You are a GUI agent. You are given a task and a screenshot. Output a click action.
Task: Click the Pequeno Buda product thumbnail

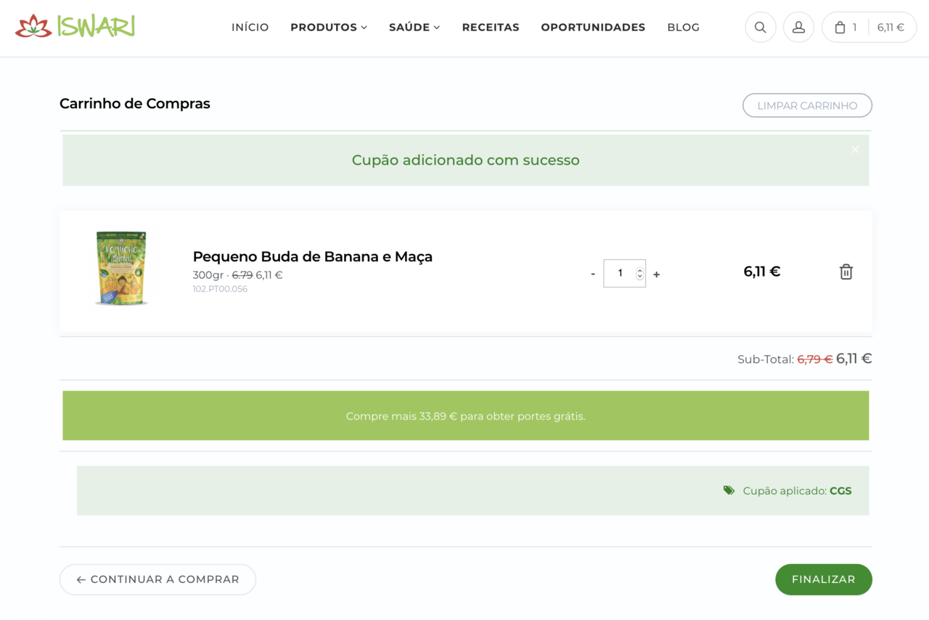(121, 269)
